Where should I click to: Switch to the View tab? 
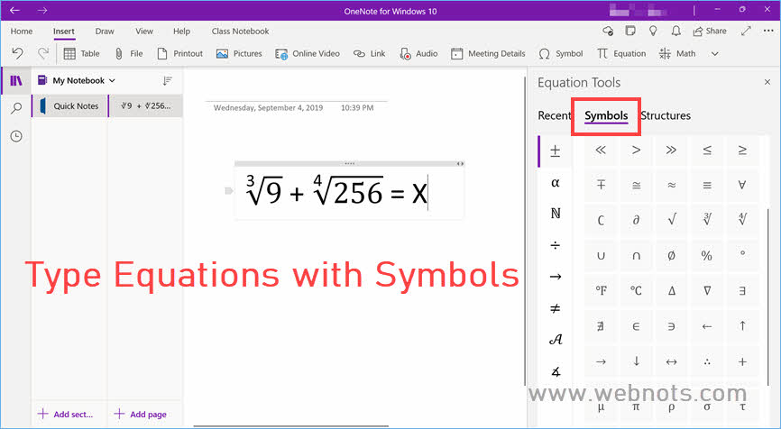coord(144,31)
